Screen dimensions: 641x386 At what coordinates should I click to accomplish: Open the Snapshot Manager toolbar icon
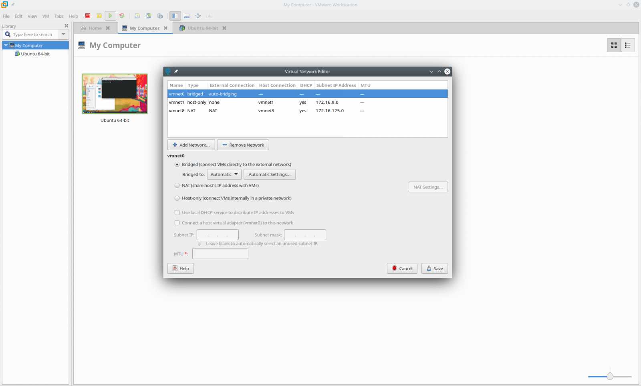160,16
